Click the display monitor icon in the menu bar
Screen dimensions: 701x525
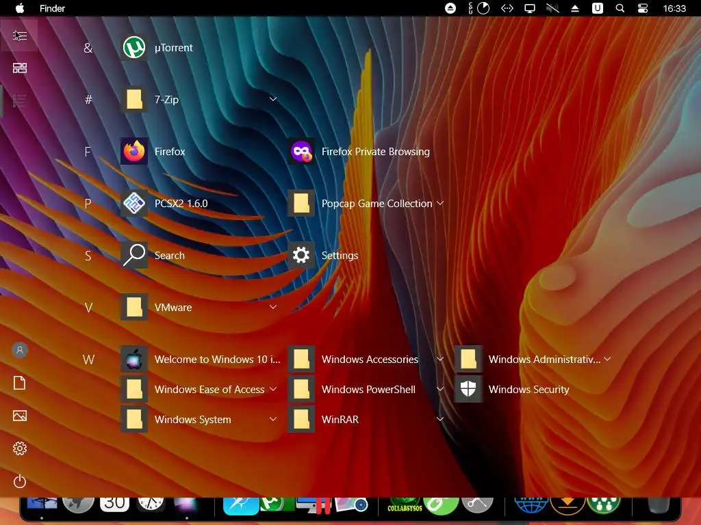tap(530, 8)
